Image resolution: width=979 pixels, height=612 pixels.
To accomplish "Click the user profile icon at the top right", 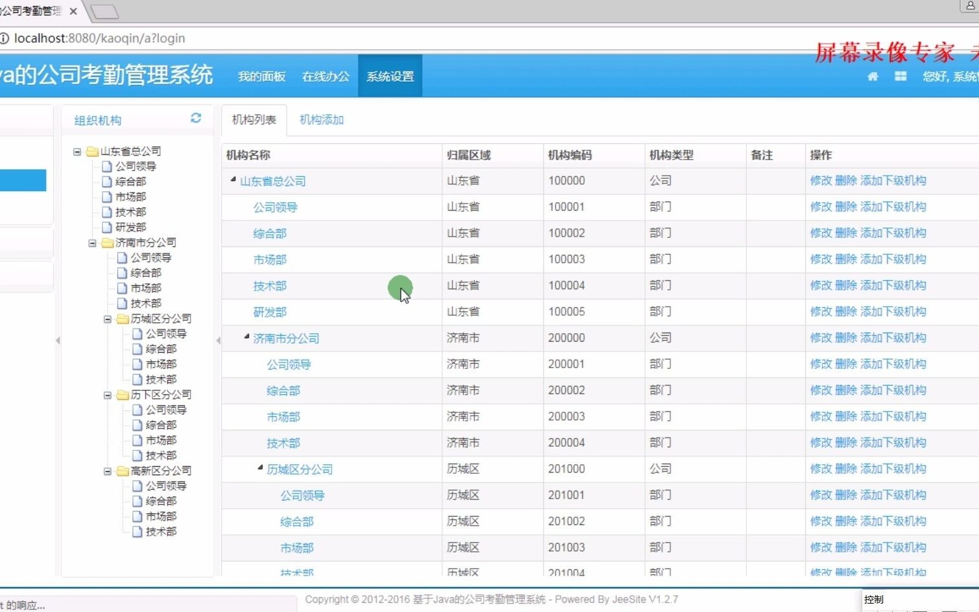I will pos(971,6).
